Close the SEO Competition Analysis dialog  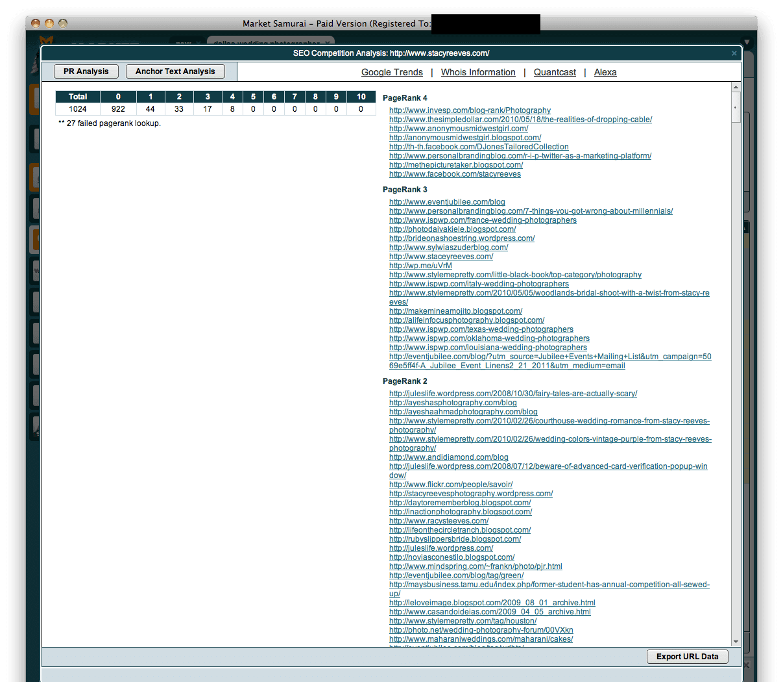734,53
